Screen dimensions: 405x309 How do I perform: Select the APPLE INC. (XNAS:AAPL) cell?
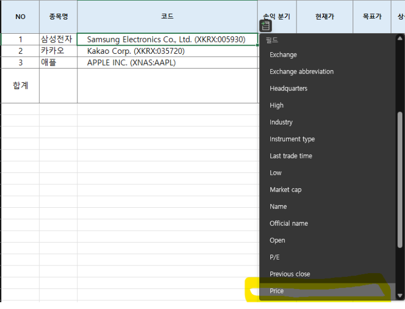click(x=167, y=63)
